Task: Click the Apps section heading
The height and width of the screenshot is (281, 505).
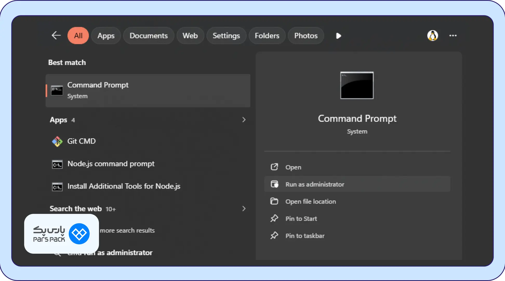Action: 58,120
